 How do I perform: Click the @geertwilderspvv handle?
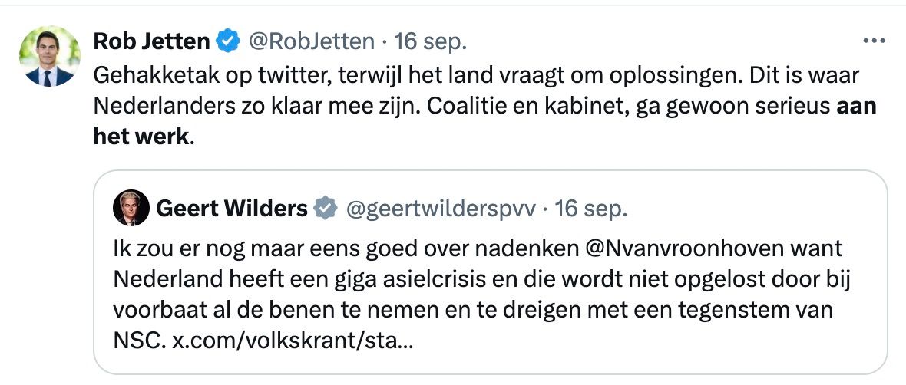(x=441, y=208)
